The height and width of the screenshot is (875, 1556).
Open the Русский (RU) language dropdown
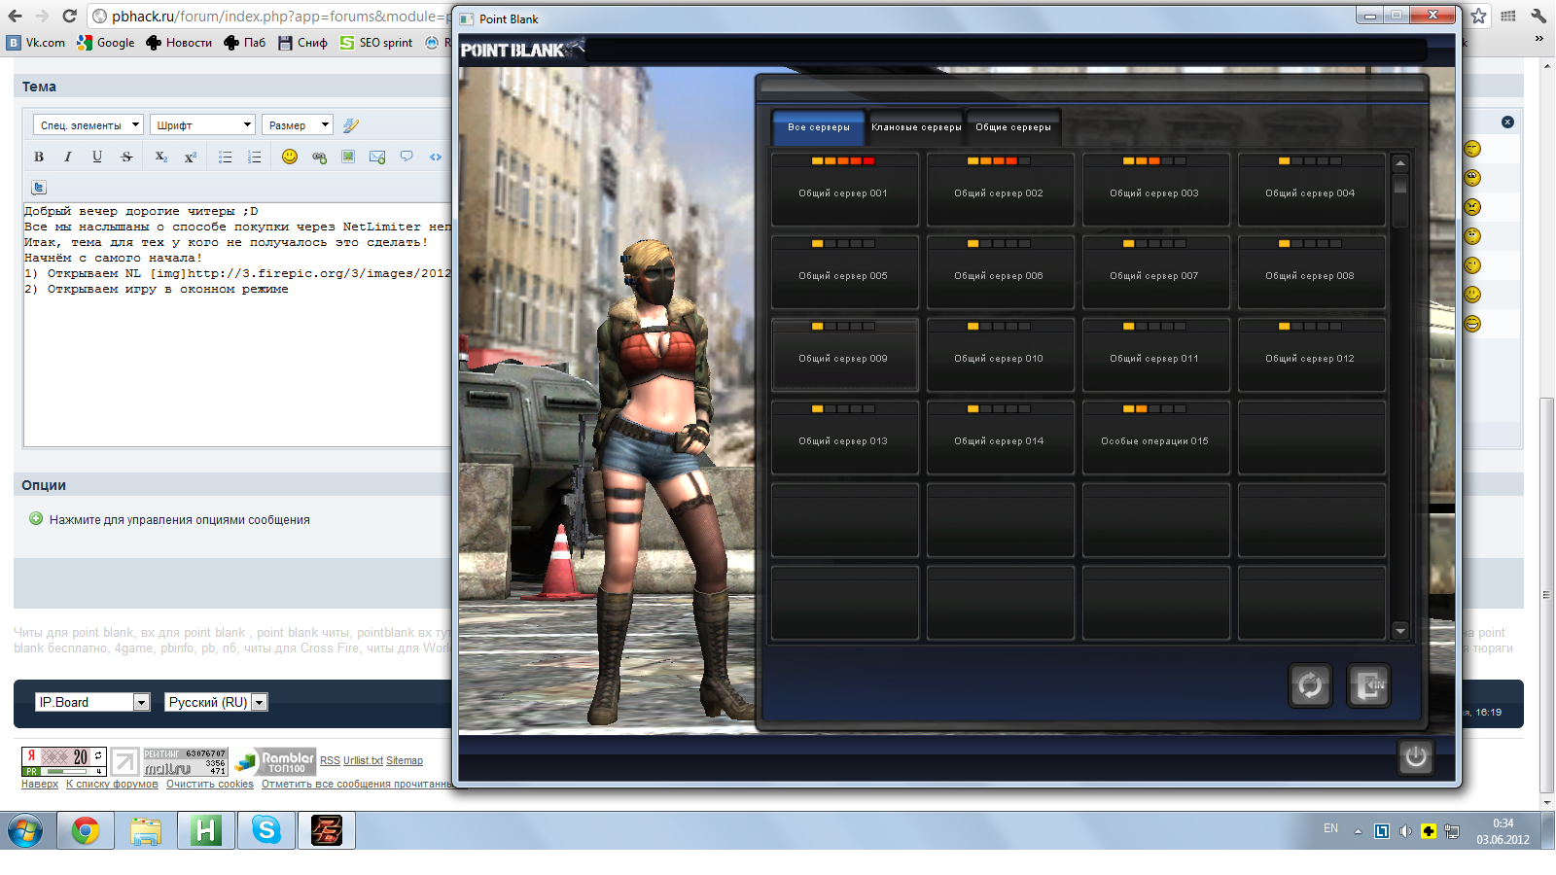(216, 702)
